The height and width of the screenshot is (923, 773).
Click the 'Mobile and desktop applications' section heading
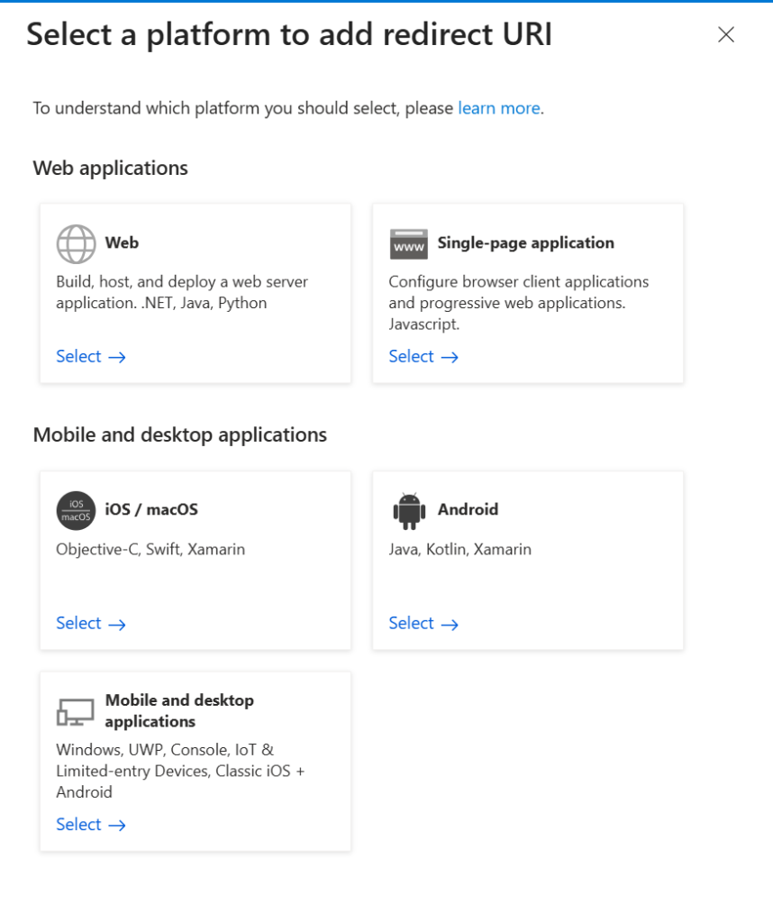pos(180,435)
